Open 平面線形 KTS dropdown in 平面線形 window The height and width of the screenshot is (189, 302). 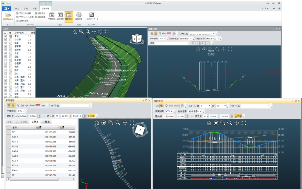(x=23, y=111)
